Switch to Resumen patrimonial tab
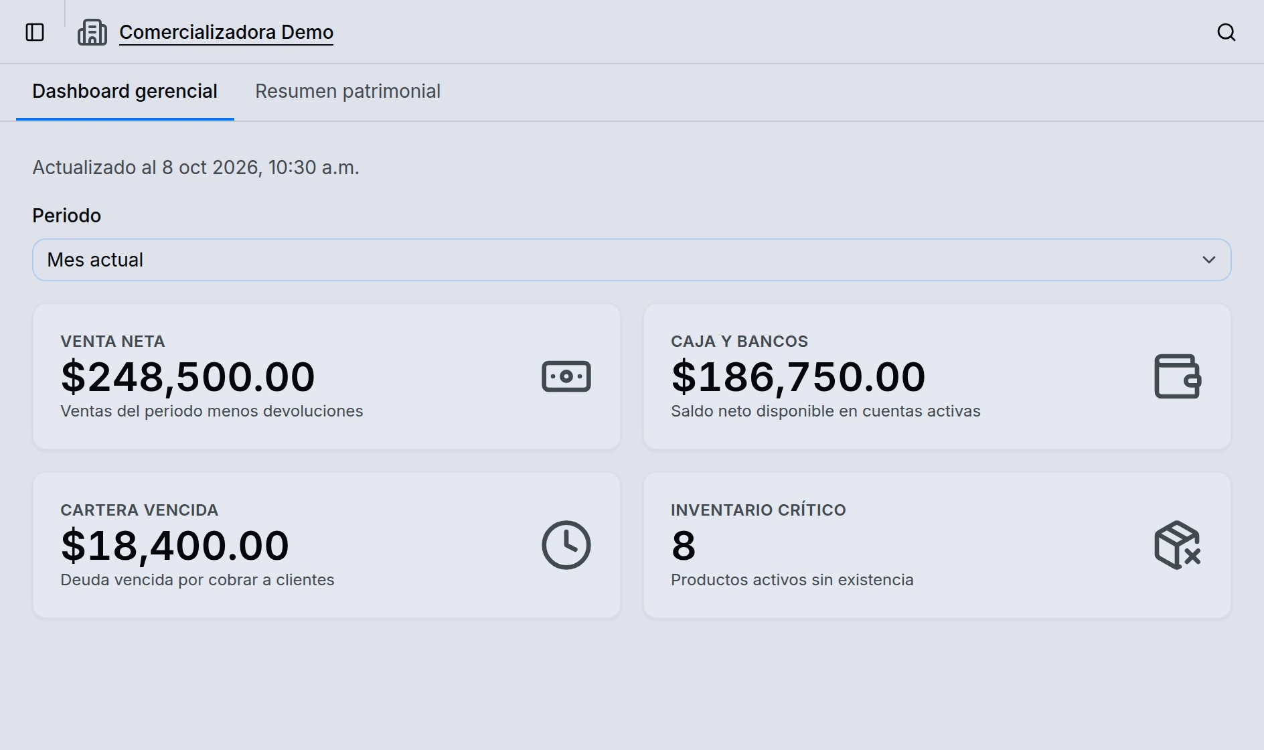Viewport: 1264px width, 750px height. point(347,92)
